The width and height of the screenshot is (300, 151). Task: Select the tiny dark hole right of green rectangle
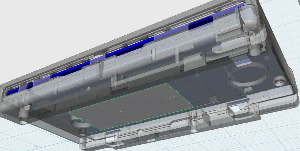click(x=198, y=102)
